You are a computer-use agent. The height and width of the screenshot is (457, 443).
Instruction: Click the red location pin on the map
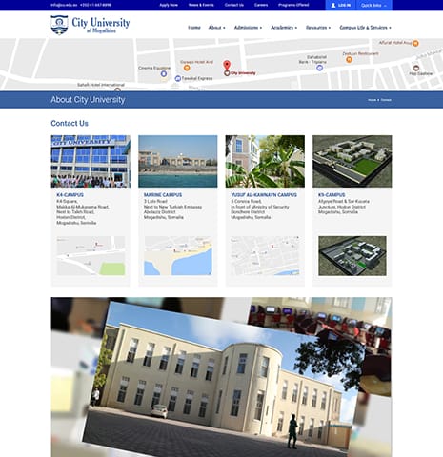(x=227, y=65)
